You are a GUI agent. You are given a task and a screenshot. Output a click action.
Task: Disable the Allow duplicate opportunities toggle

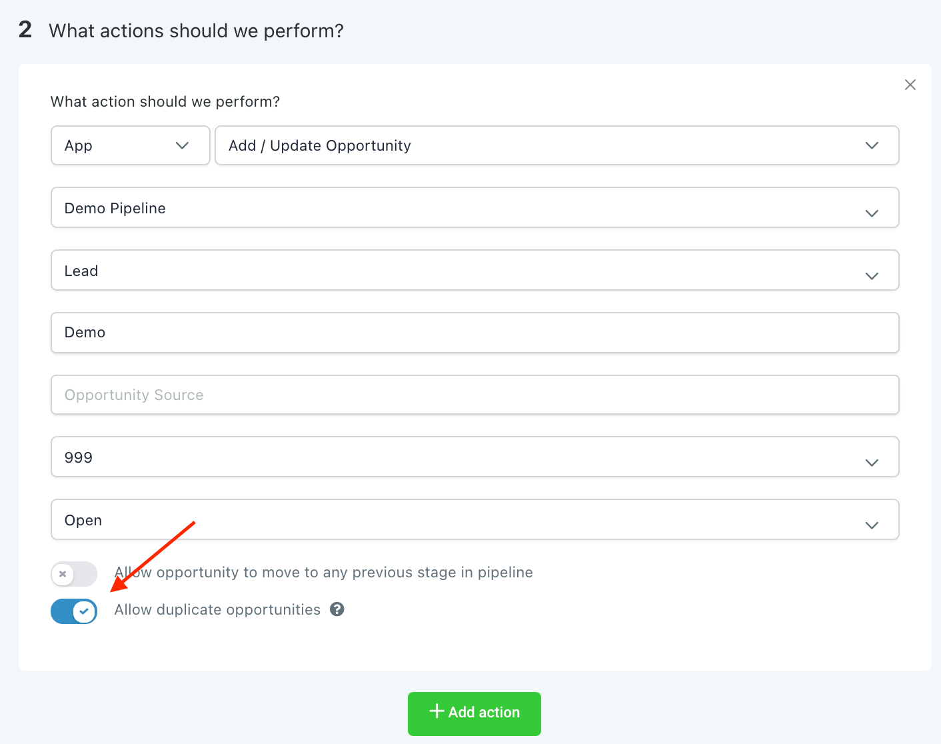pos(74,611)
